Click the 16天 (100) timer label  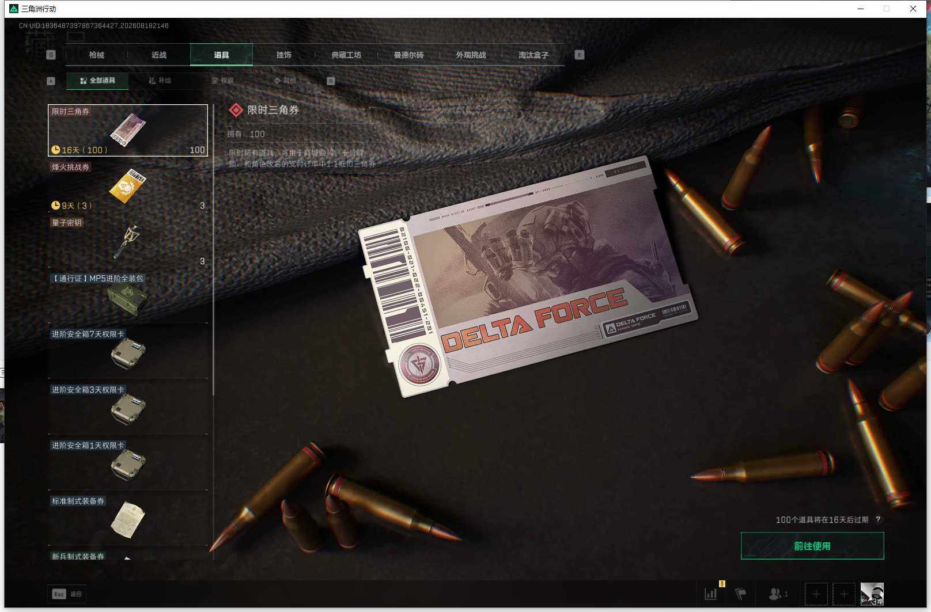pos(79,150)
